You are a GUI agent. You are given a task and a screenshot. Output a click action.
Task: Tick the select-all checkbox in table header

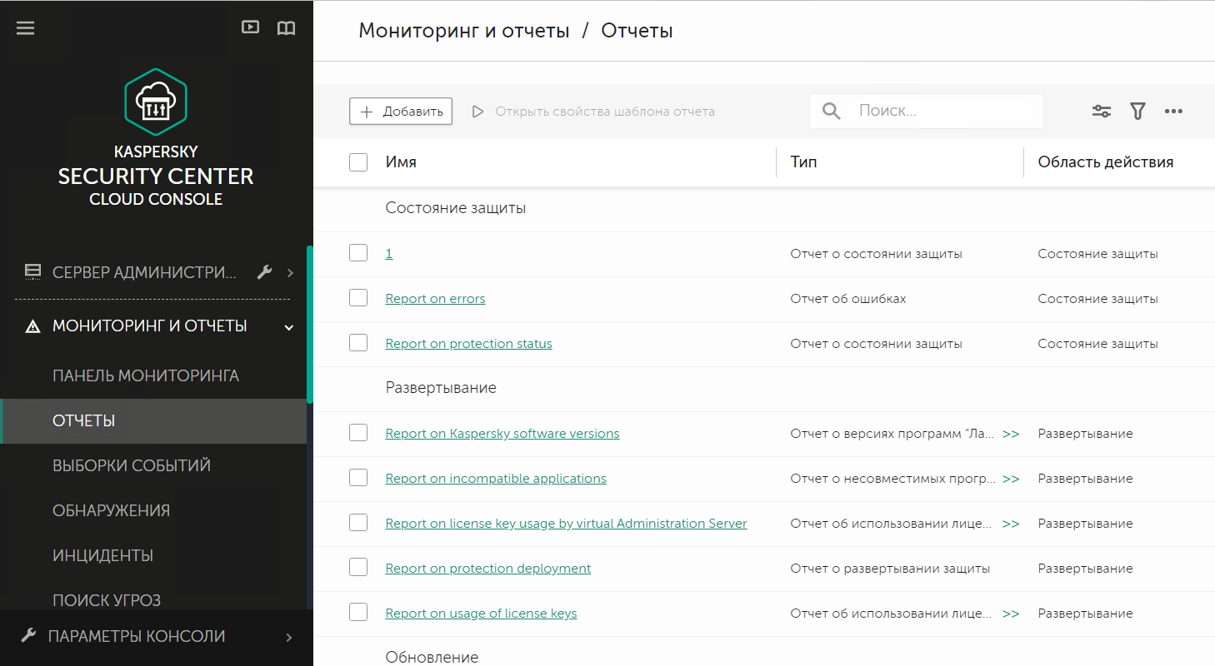358,162
